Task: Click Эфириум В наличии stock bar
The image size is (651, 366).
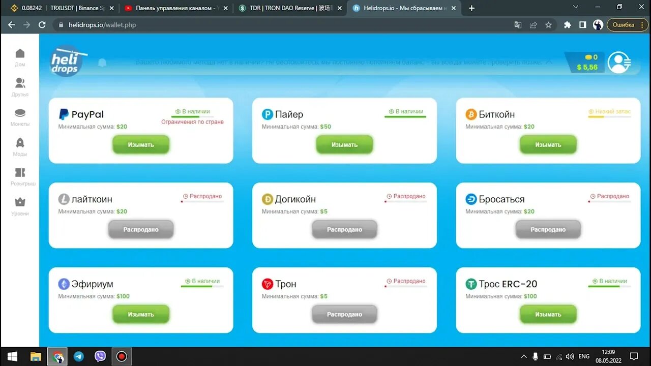Action: tap(202, 287)
